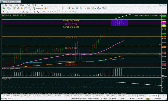Select the Vertical Line drawing tool
168x101 pixels.
(12, 12)
